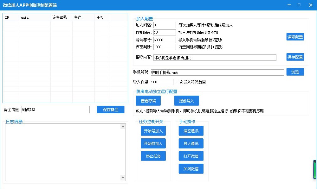Start the 开始群加人 task
This screenshot has height=189, width=317.
pos(153,143)
